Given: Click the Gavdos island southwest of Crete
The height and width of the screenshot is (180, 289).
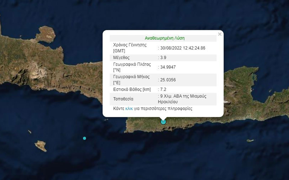Looking at the screenshot, I should click(41, 146).
